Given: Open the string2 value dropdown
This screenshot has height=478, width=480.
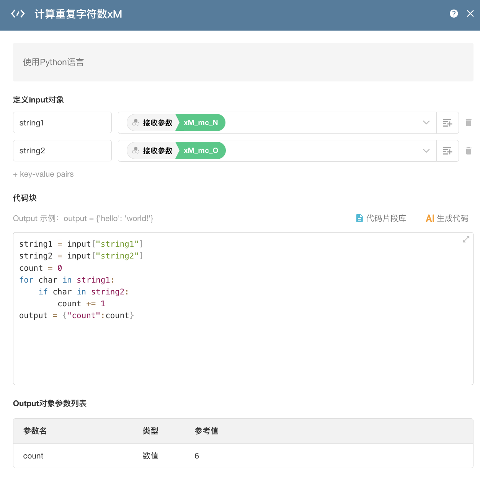Looking at the screenshot, I should pyautogui.click(x=426, y=151).
